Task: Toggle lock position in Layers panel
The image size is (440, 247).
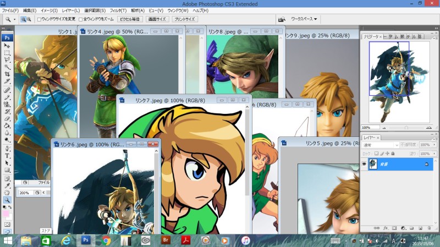Action: (x=387, y=153)
